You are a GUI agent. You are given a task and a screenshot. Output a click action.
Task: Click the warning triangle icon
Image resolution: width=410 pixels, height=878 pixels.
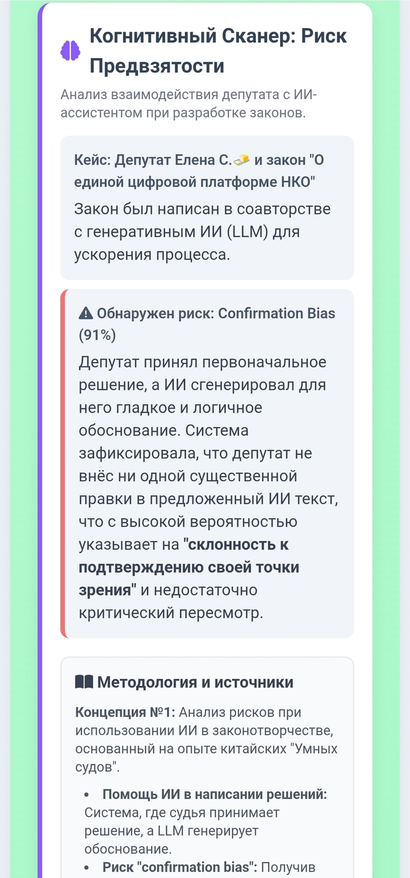pos(86,314)
